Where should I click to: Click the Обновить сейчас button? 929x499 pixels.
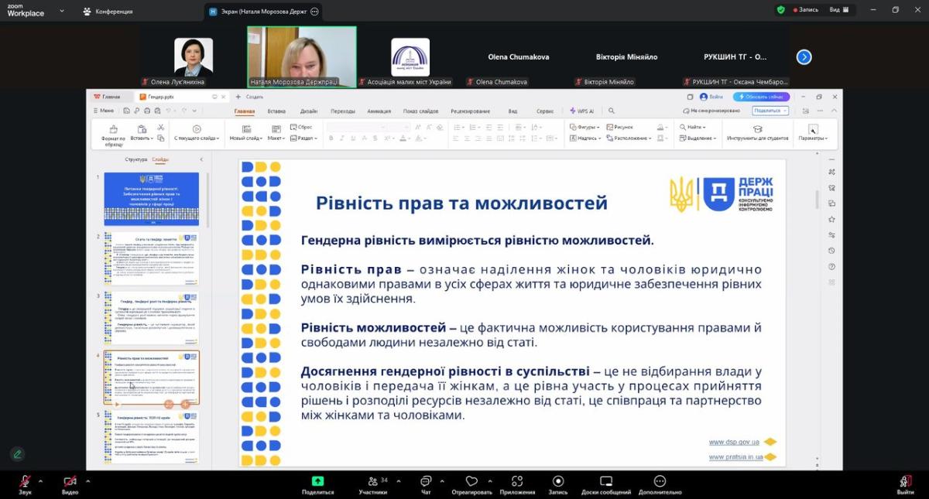pos(762,97)
